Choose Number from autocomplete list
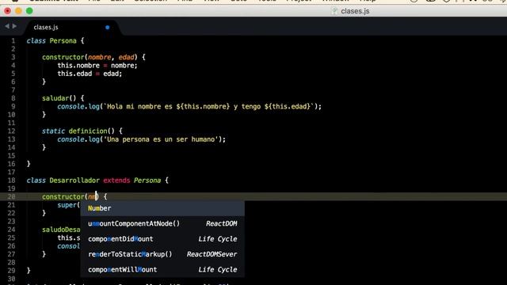Image resolution: width=507 pixels, height=285 pixels. pos(162,208)
